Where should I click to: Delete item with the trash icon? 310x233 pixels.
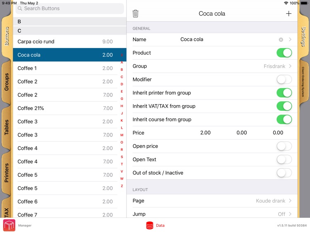click(135, 14)
